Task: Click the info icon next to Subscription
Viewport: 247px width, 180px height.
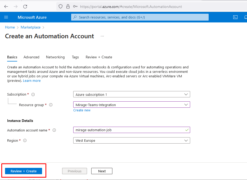Action: click(x=33, y=94)
